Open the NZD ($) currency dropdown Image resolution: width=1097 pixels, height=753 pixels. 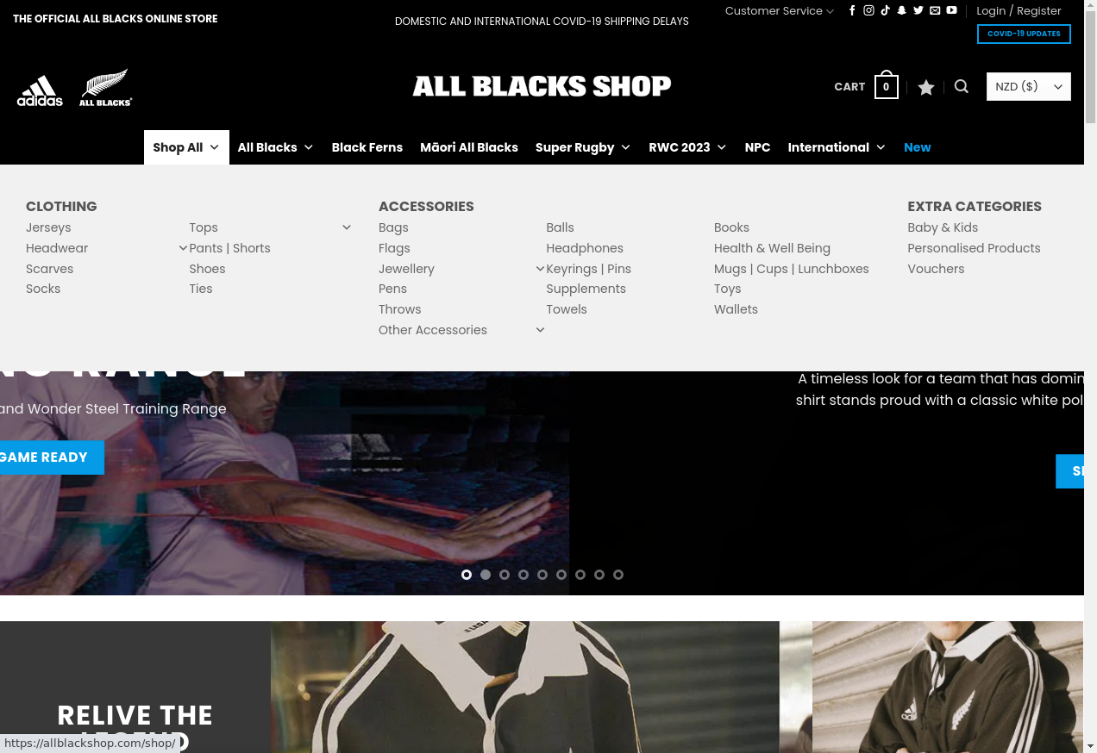(1029, 86)
